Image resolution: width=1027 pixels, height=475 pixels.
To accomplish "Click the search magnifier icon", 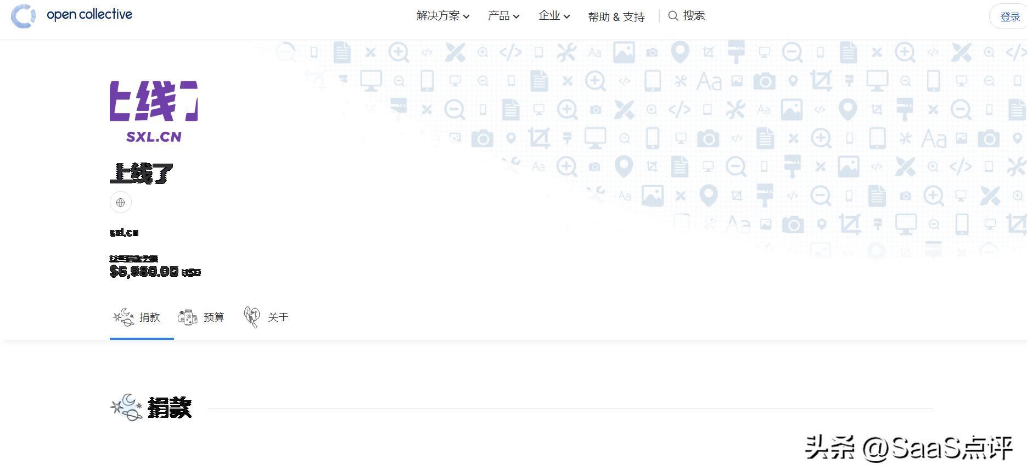I will click(x=673, y=16).
